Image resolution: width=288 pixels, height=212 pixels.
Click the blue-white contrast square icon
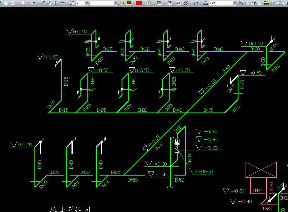[72, 3]
